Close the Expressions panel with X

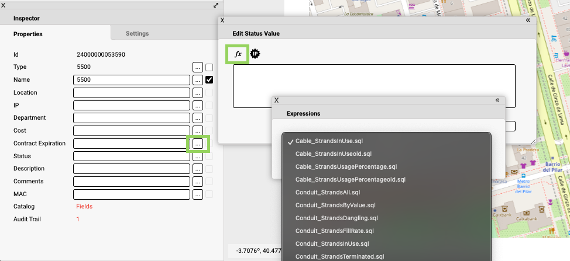[277, 100]
